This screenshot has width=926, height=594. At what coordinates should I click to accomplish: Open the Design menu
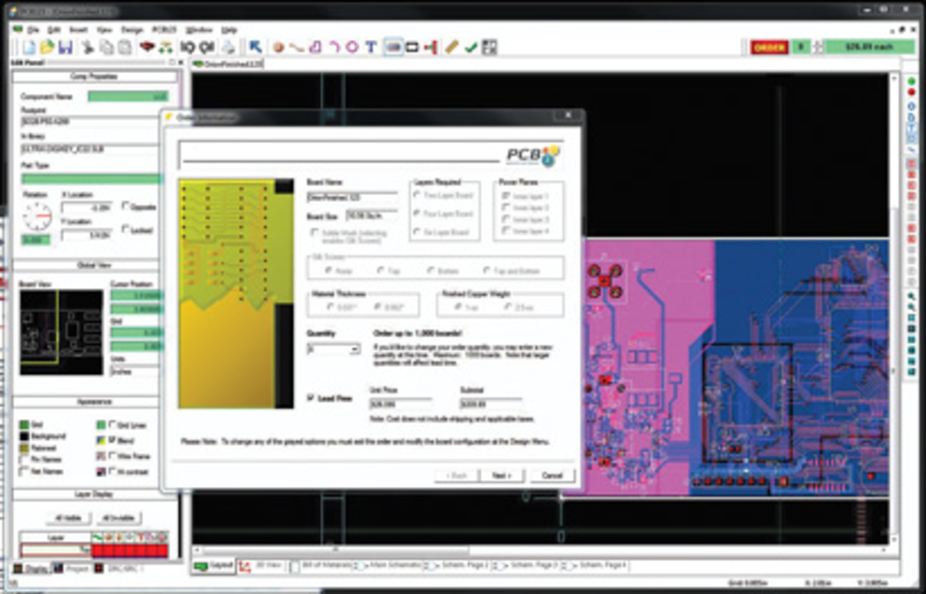coord(131,30)
